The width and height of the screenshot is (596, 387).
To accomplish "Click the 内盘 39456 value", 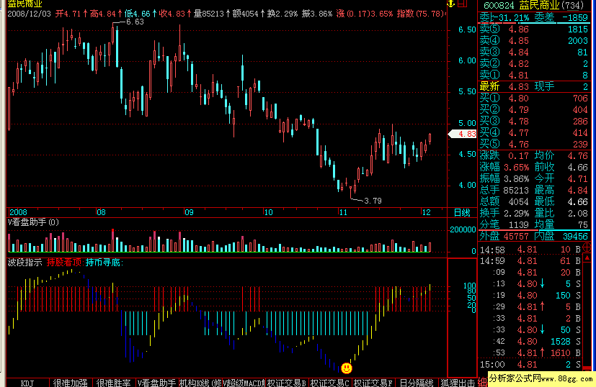I will coord(576,237).
